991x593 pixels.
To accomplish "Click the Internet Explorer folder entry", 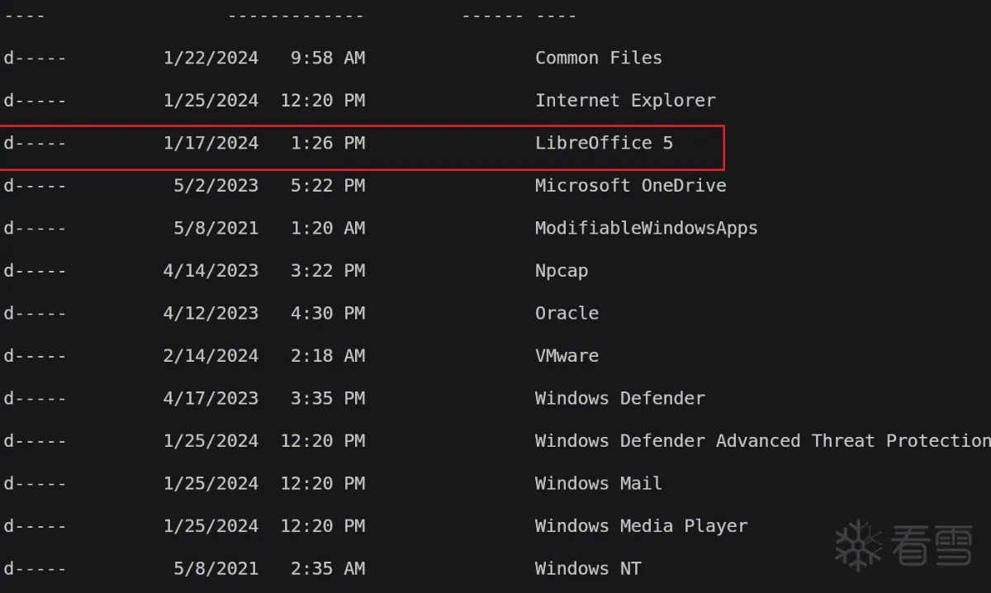I will (x=625, y=101).
